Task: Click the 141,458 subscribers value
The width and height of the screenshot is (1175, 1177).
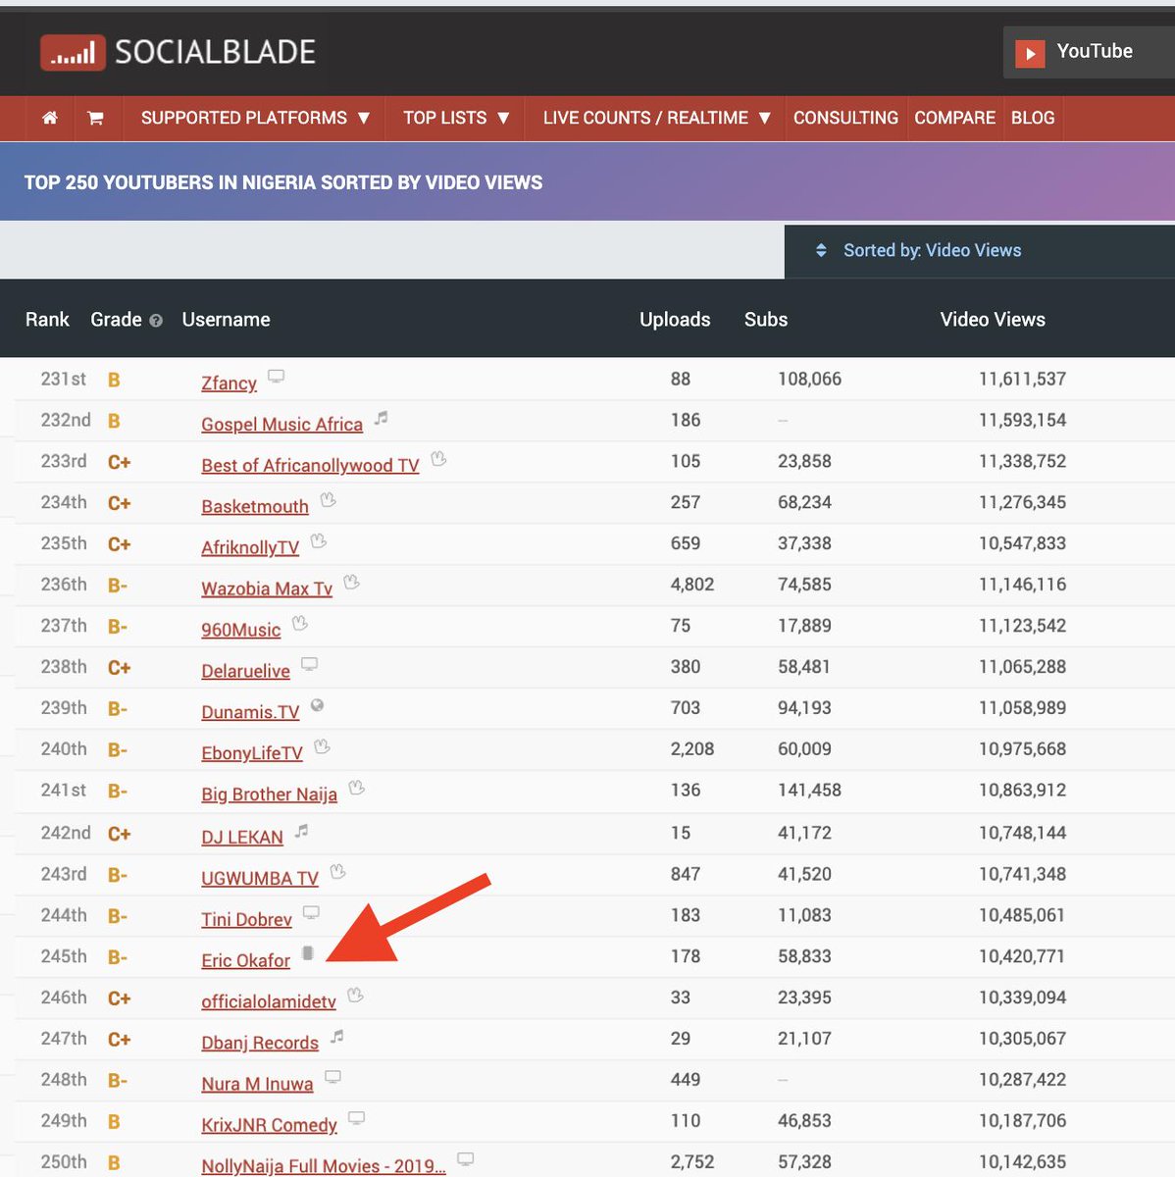Action: pos(809,791)
